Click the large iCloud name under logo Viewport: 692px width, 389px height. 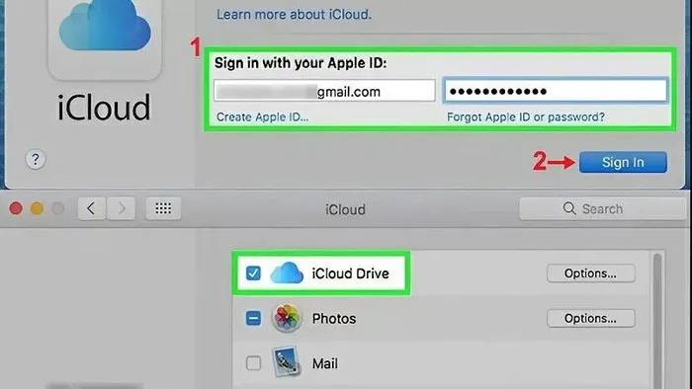[104, 108]
